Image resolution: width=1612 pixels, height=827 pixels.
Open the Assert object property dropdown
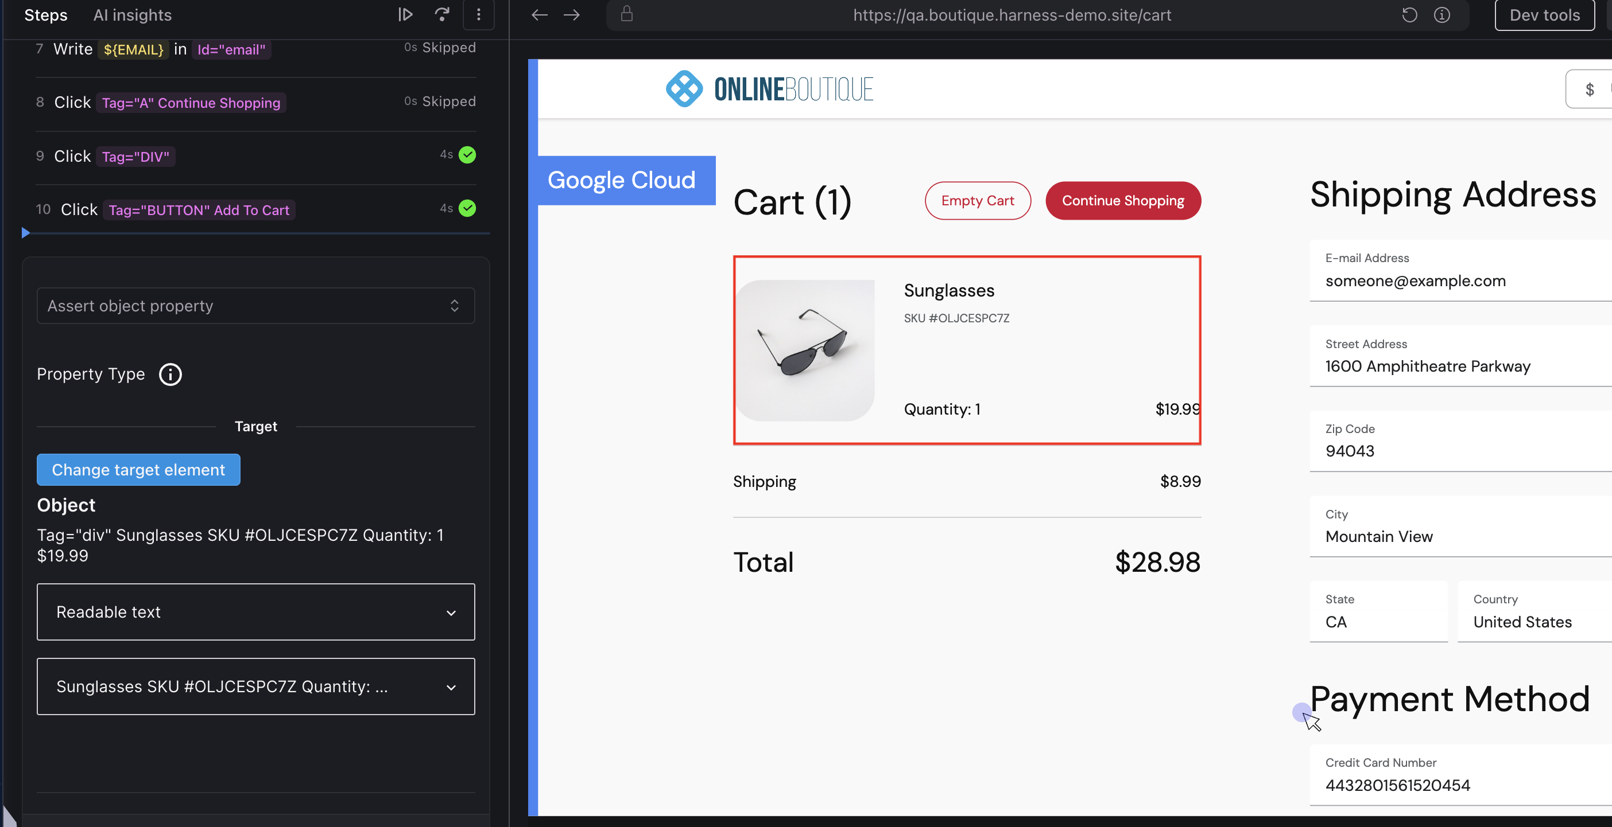tap(255, 306)
